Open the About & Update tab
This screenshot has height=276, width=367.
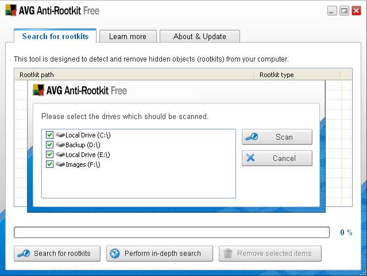coord(199,36)
